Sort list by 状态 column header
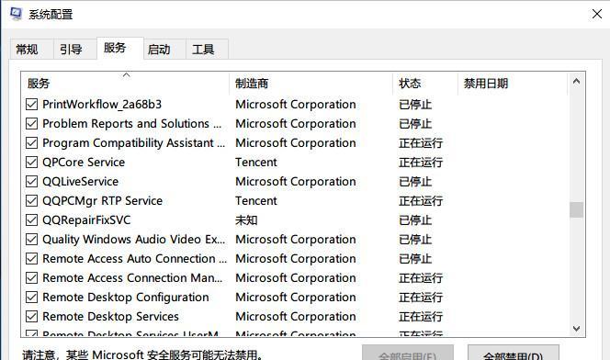 (425, 84)
